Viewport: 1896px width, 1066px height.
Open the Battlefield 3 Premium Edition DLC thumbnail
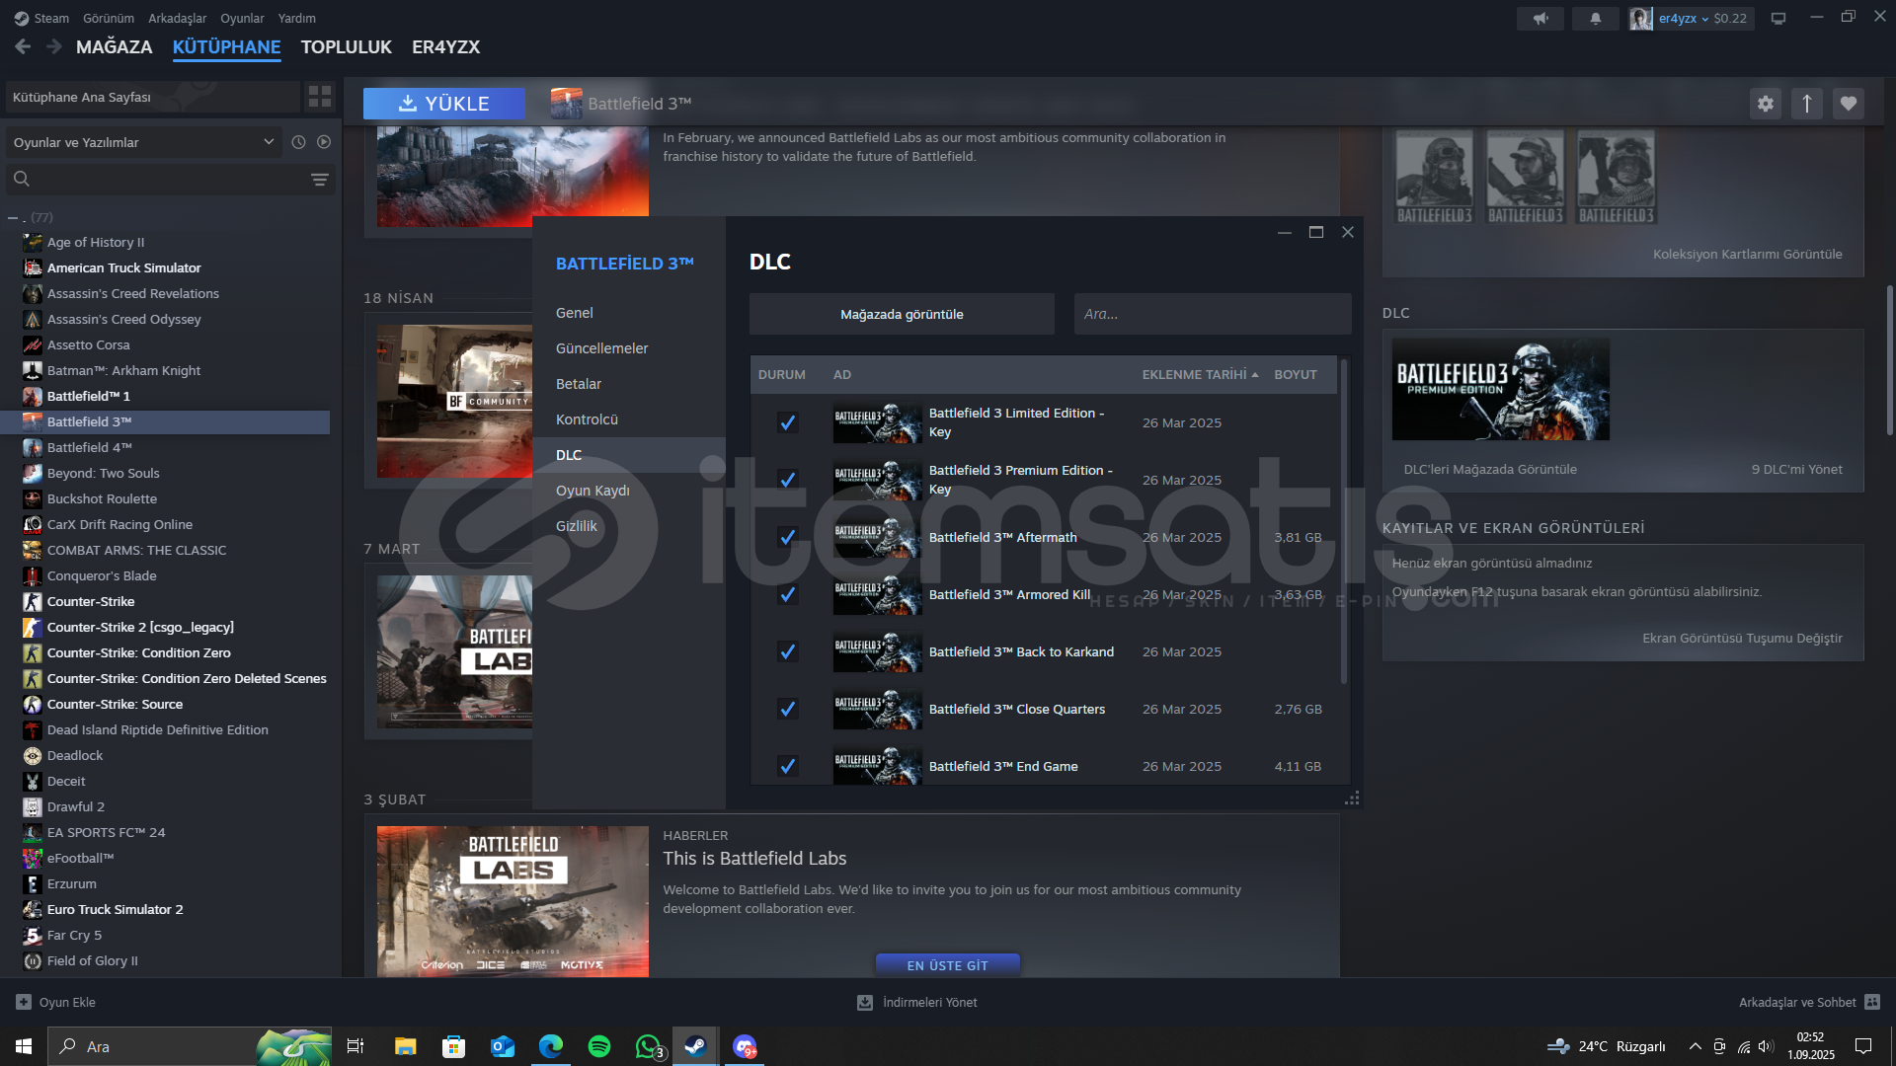click(x=1500, y=389)
